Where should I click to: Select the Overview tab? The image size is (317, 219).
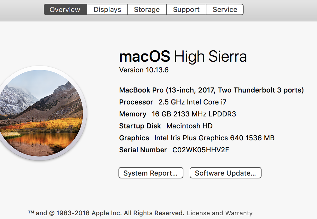(x=65, y=9)
